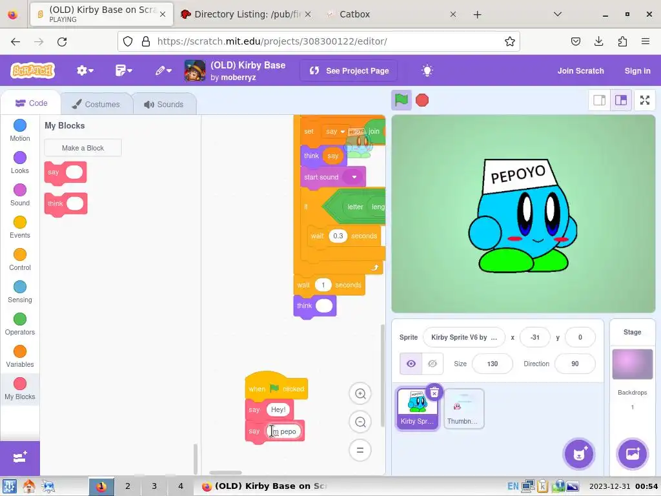Click Choose a Sprite cat button
The image size is (661, 496).
tap(579, 454)
